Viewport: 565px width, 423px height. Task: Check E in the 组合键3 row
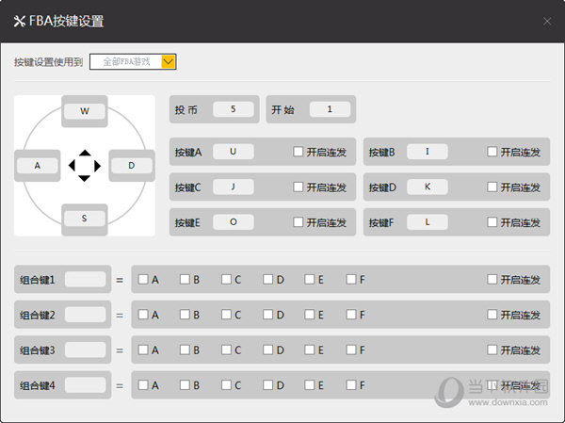pyautogui.click(x=310, y=350)
